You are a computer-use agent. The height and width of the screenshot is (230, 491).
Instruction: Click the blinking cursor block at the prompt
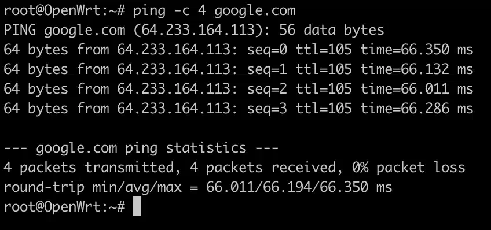click(x=137, y=206)
